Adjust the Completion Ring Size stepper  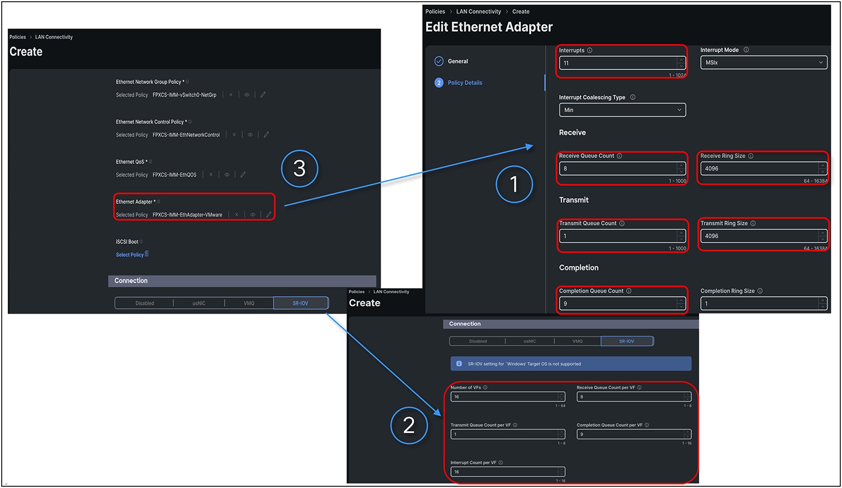click(822, 304)
